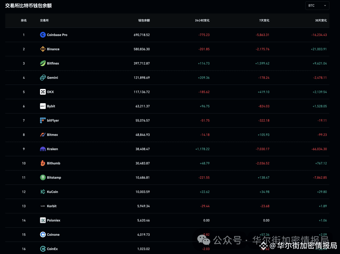Open the Bybit exchange name
This screenshot has width=340, height=254.
51,106
